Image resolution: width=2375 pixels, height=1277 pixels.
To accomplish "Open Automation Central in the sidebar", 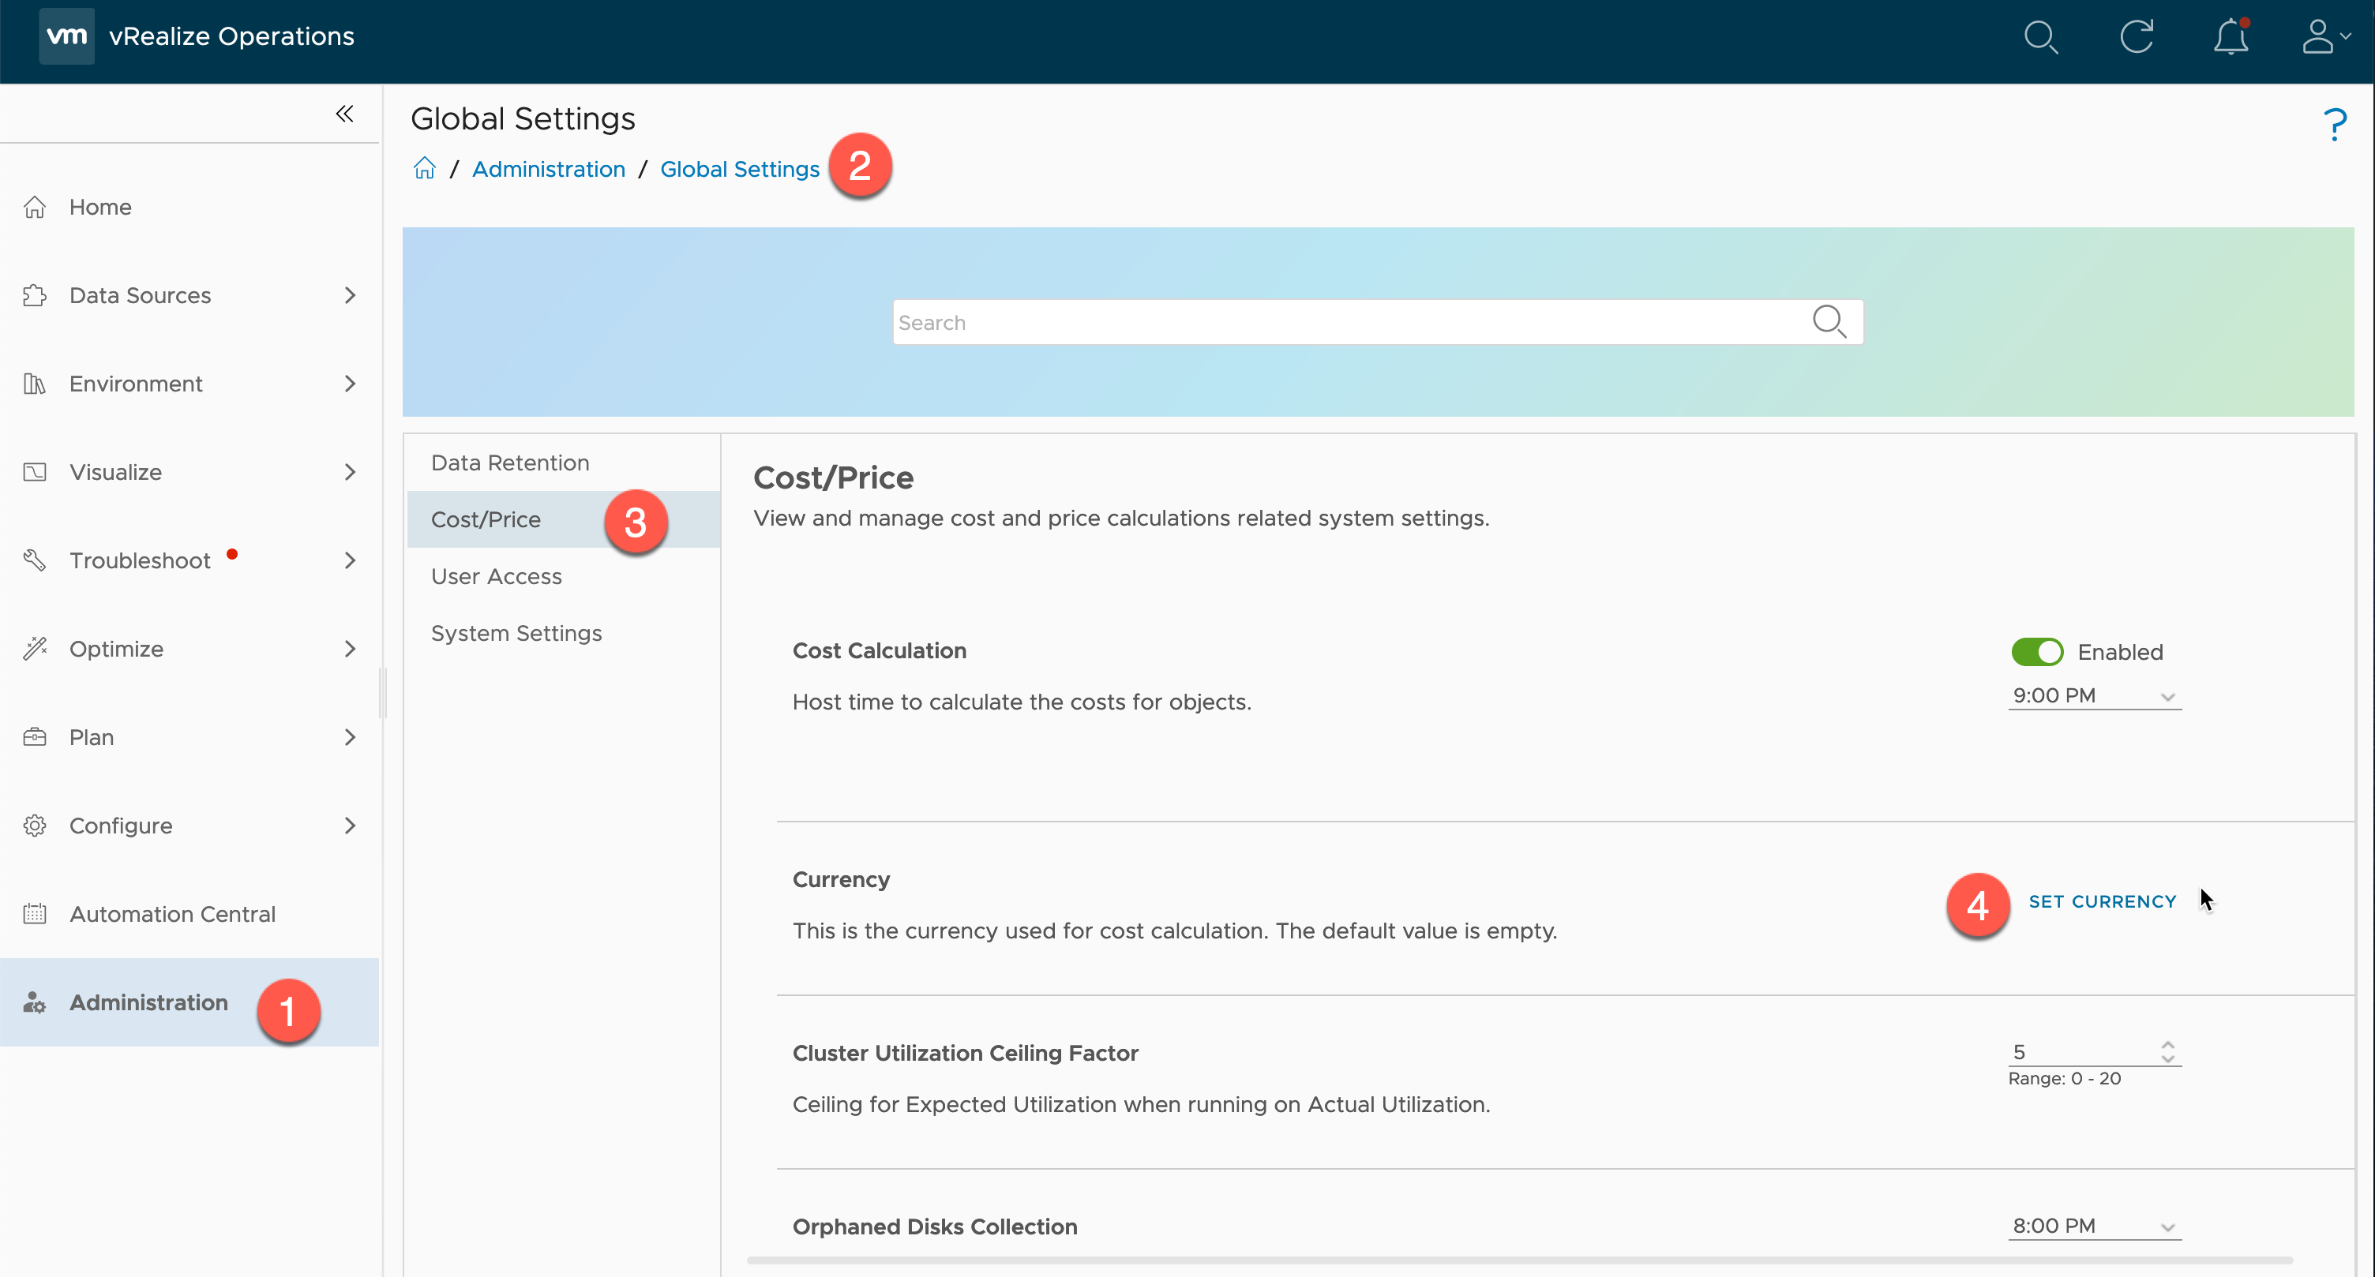I will tap(189, 915).
